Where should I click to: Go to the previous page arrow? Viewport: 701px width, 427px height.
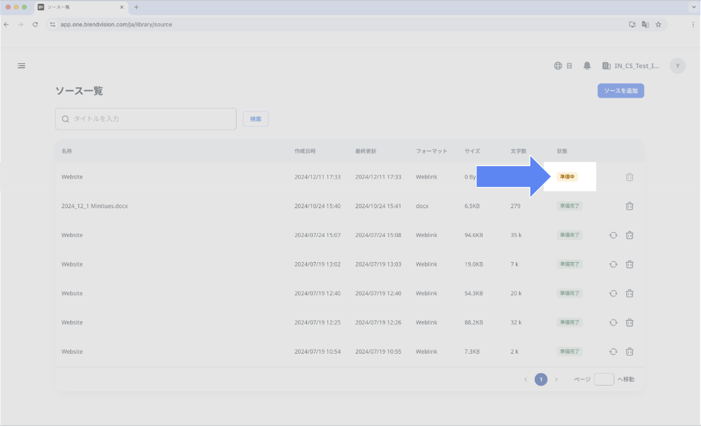[526, 379]
